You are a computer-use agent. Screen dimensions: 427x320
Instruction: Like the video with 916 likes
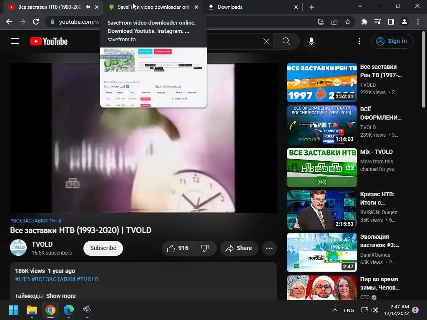click(178, 248)
